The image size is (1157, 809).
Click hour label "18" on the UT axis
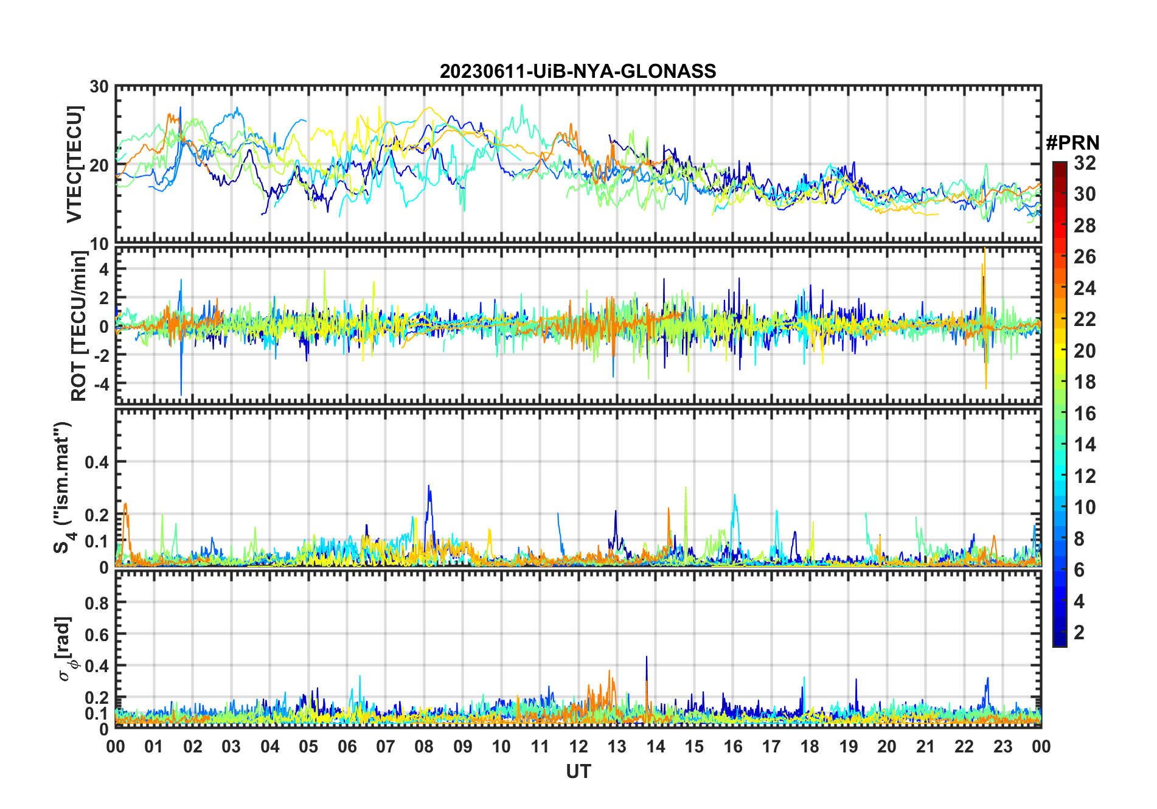810,746
